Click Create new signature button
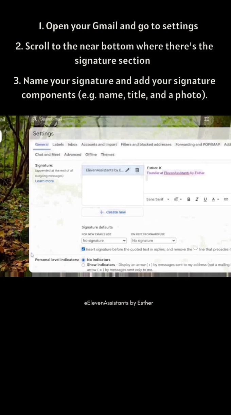Viewport: 231px width, 415px height. point(112,212)
